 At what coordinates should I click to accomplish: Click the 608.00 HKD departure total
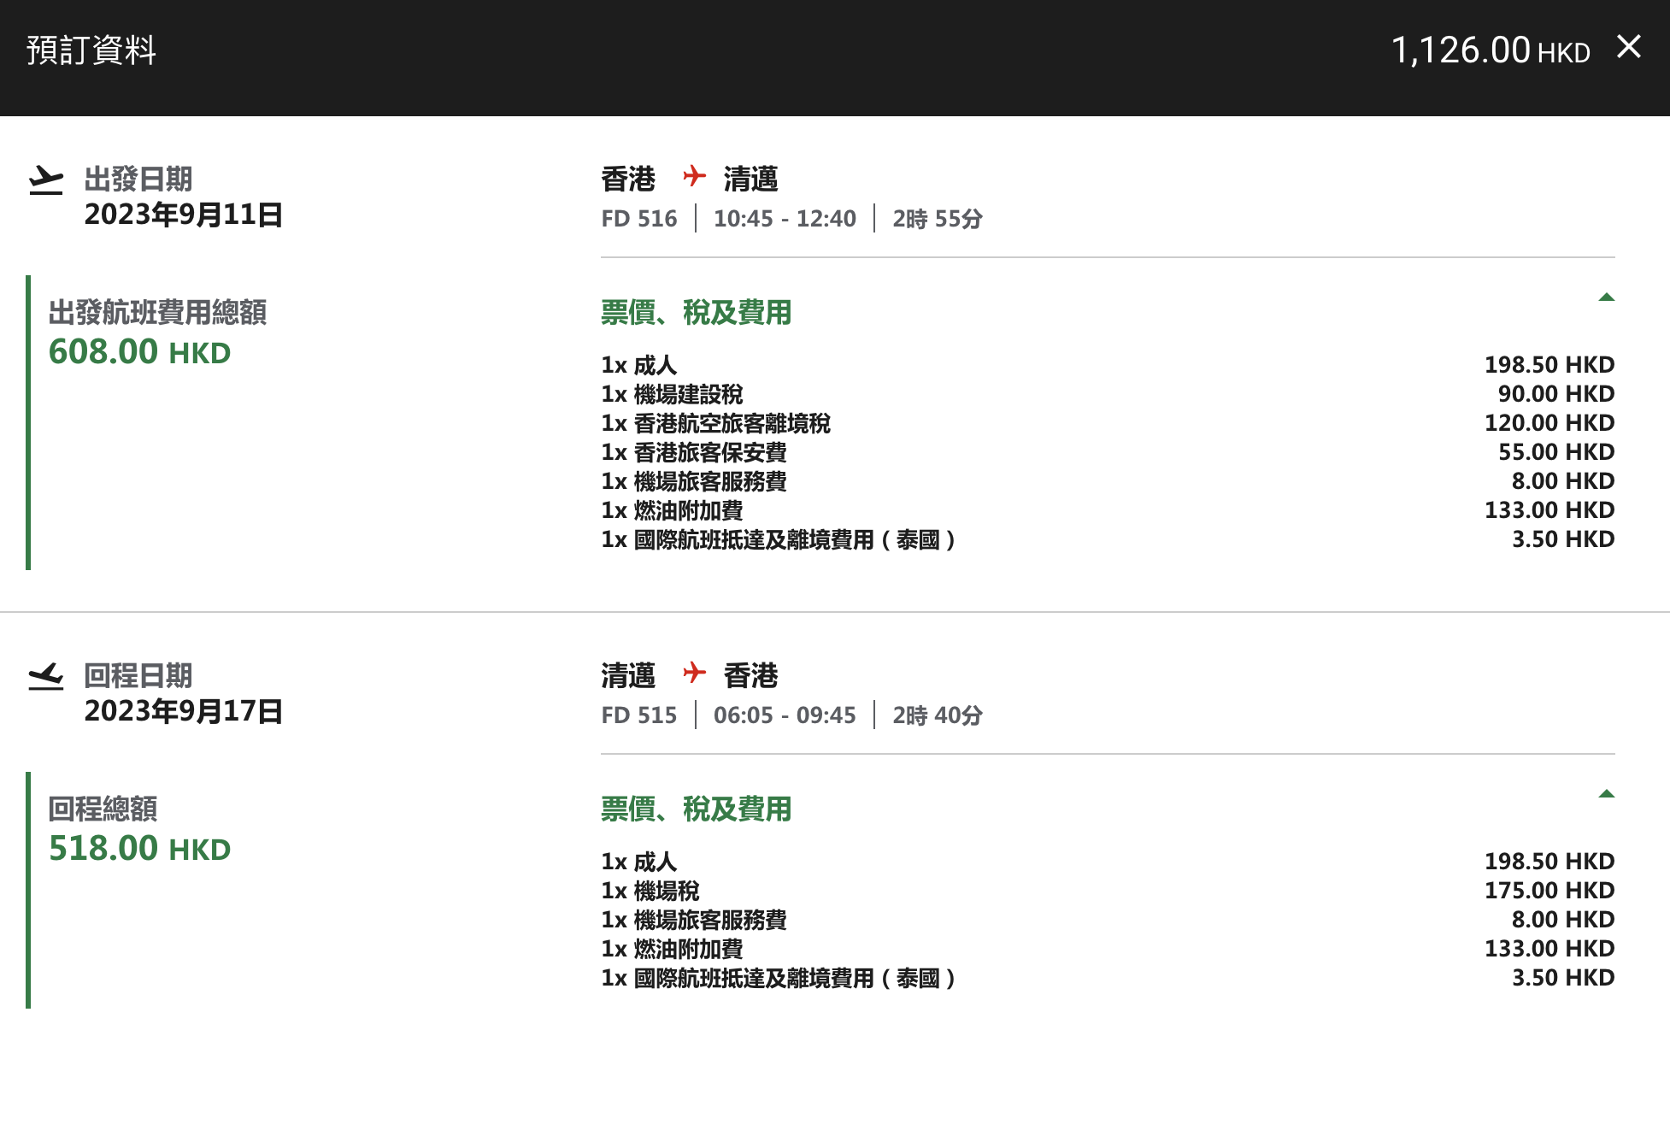coord(139,352)
